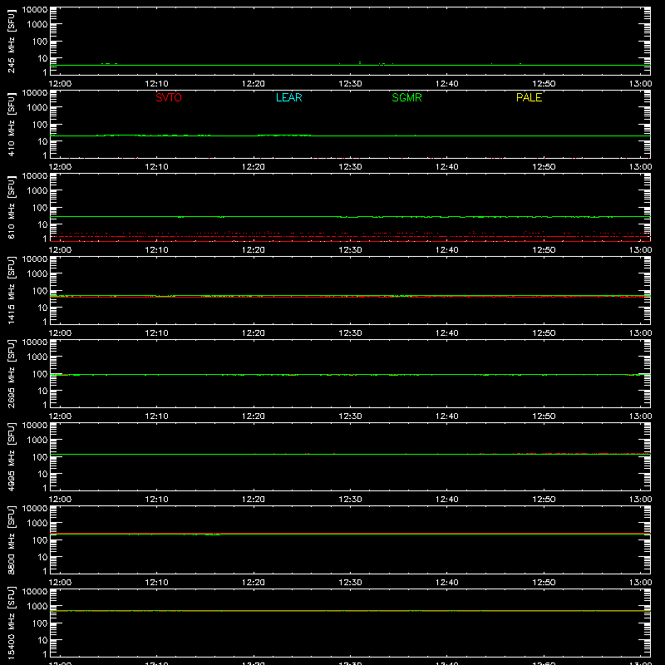Click 13:00 time label under 4995 MHz panel
This screenshot has width=665, height=665.
coord(640,500)
